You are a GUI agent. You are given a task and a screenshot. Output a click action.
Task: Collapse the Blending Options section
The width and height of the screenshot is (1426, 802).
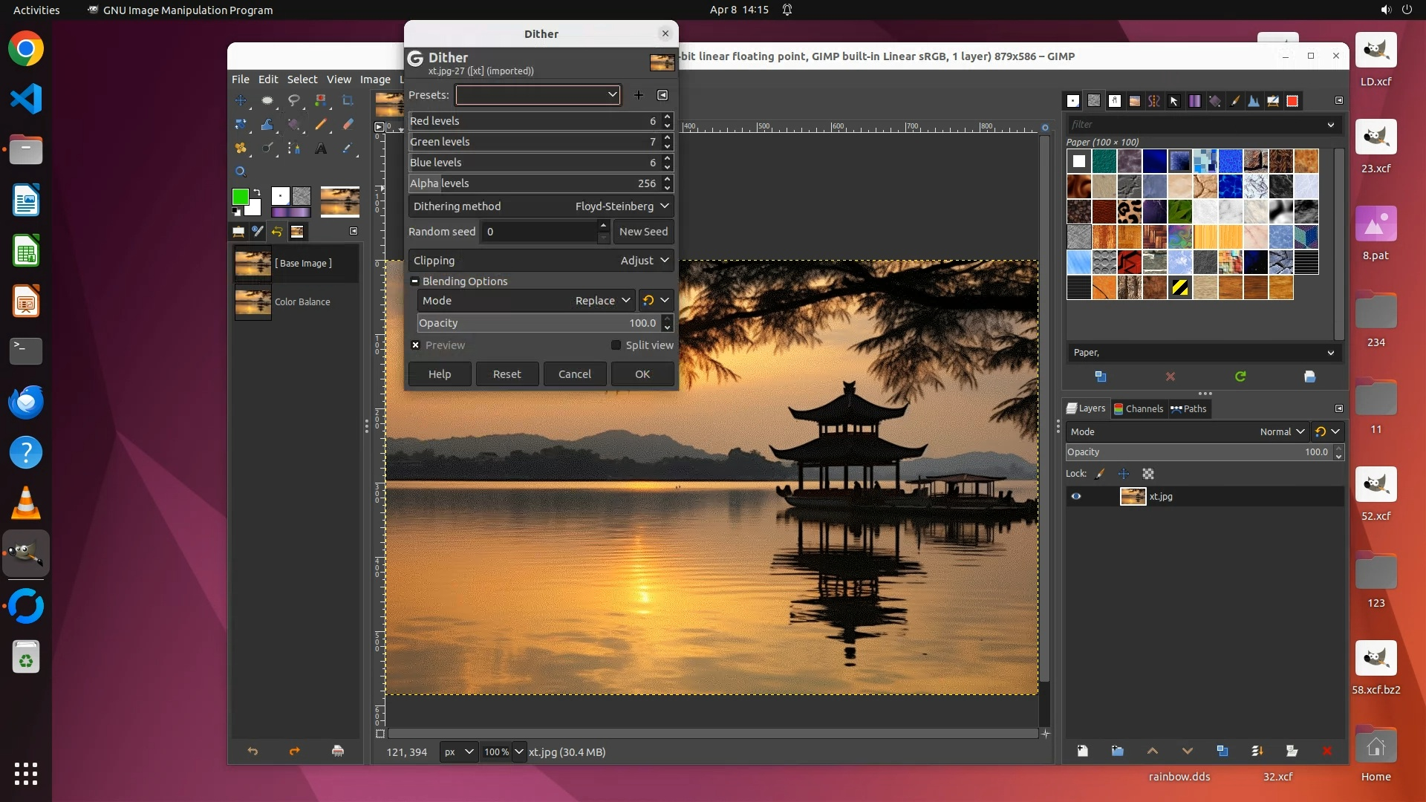pos(415,281)
